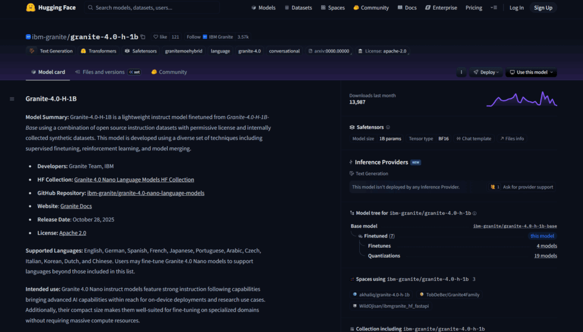Image resolution: width=583 pixels, height=332 pixels.
Task: Click the granitemoehybrid tag
Action: pyautogui.click(x=184, y=51)
